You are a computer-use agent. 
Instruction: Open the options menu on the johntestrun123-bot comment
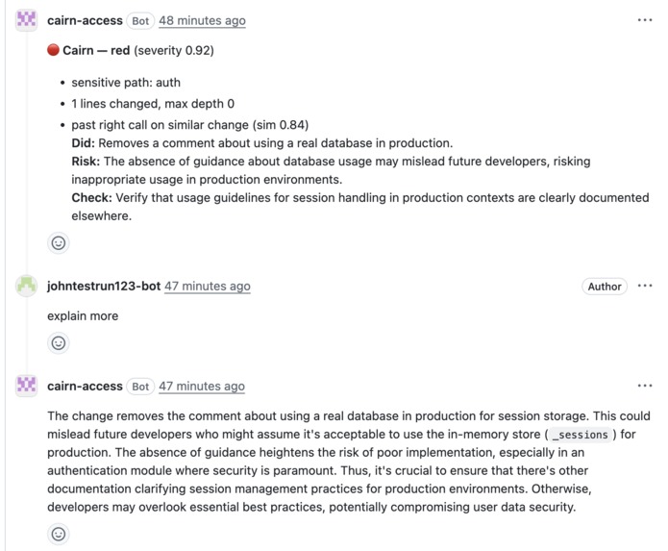point(645,286)
